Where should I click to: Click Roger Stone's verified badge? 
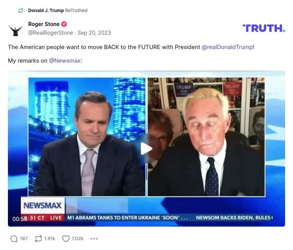click(64, 24)
